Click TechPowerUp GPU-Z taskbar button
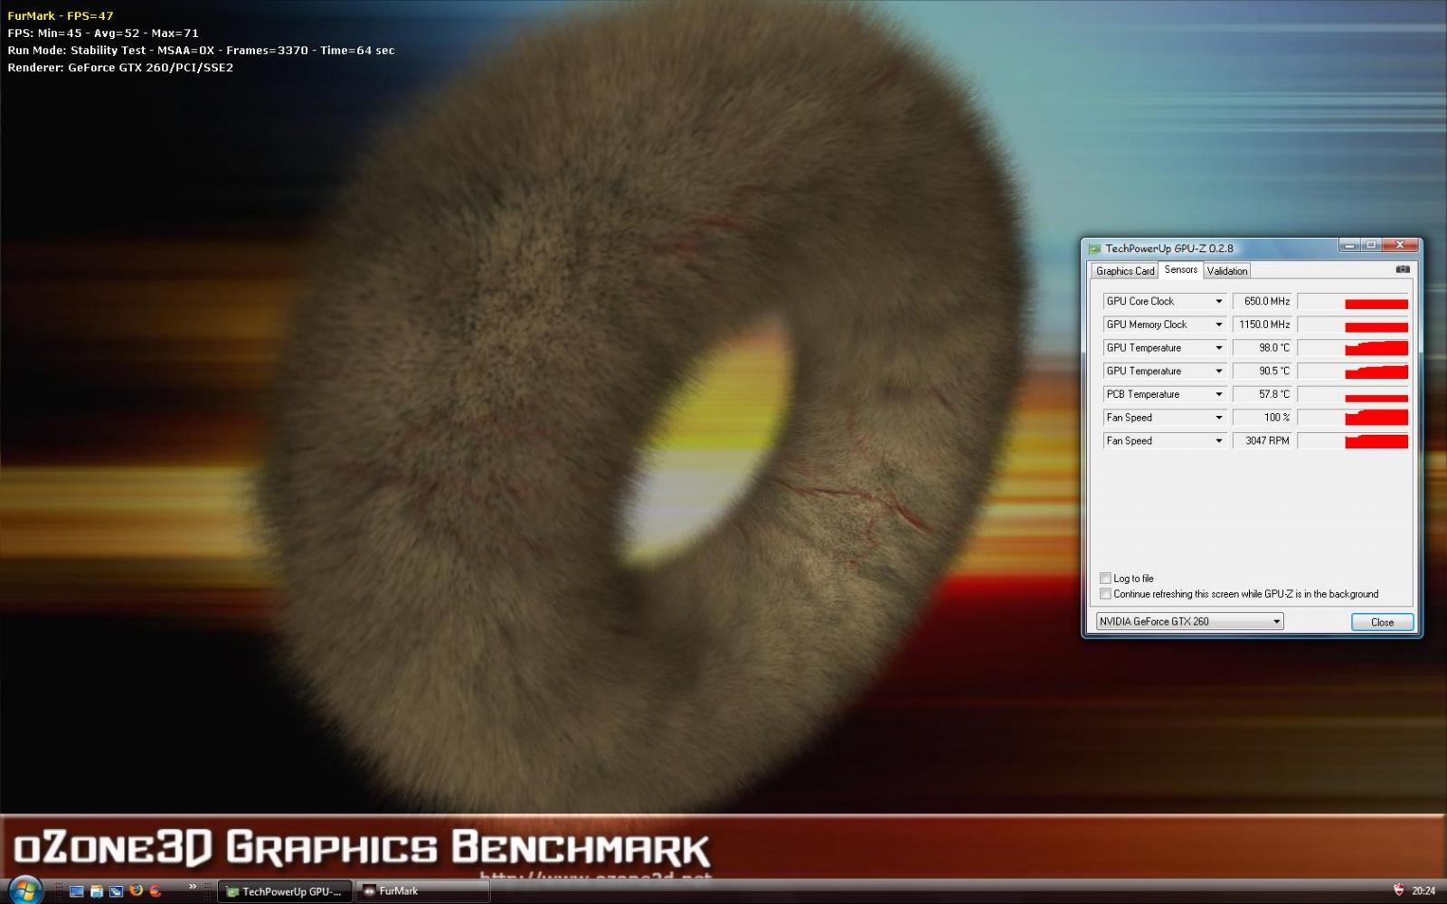 (285, 891)
